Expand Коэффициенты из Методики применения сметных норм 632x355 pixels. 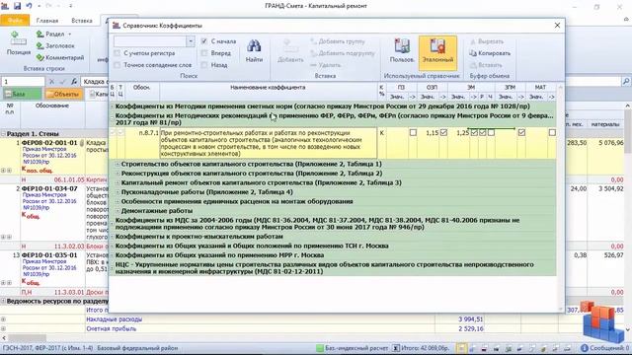tap(113, 106)
